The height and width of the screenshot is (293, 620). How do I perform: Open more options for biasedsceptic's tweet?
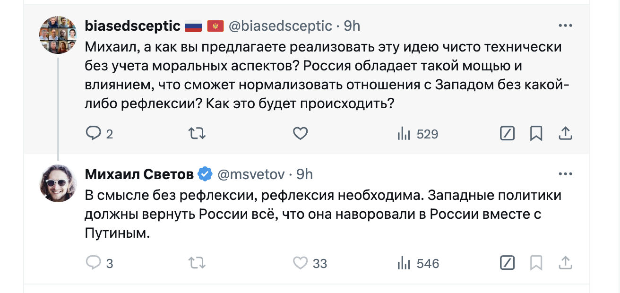tap(565, 26)
